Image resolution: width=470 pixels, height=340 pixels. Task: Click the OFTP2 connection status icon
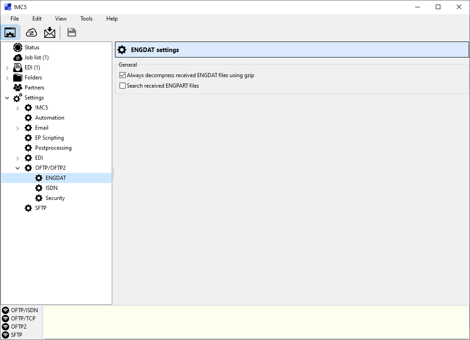tap(5, 326)
